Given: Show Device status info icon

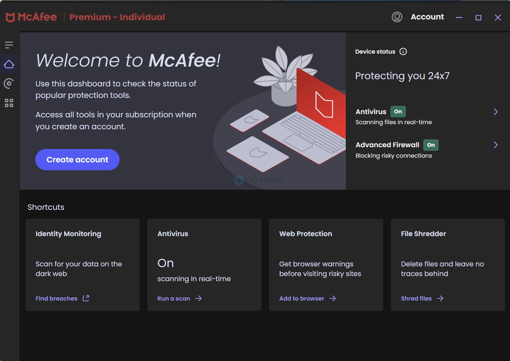Looking at the screenshot, I should (x=403, y=52).
